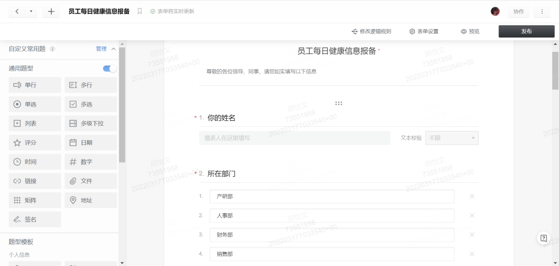Screen dimensions: 559x266
Task: Open the user avatar menu
Action: pyautogui.click(x=495, y=11)
